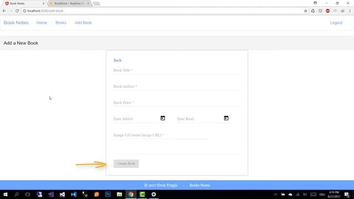Switch to Chrome on the taskbar
This screenshot has height=199, width=354.
point(131,194)
